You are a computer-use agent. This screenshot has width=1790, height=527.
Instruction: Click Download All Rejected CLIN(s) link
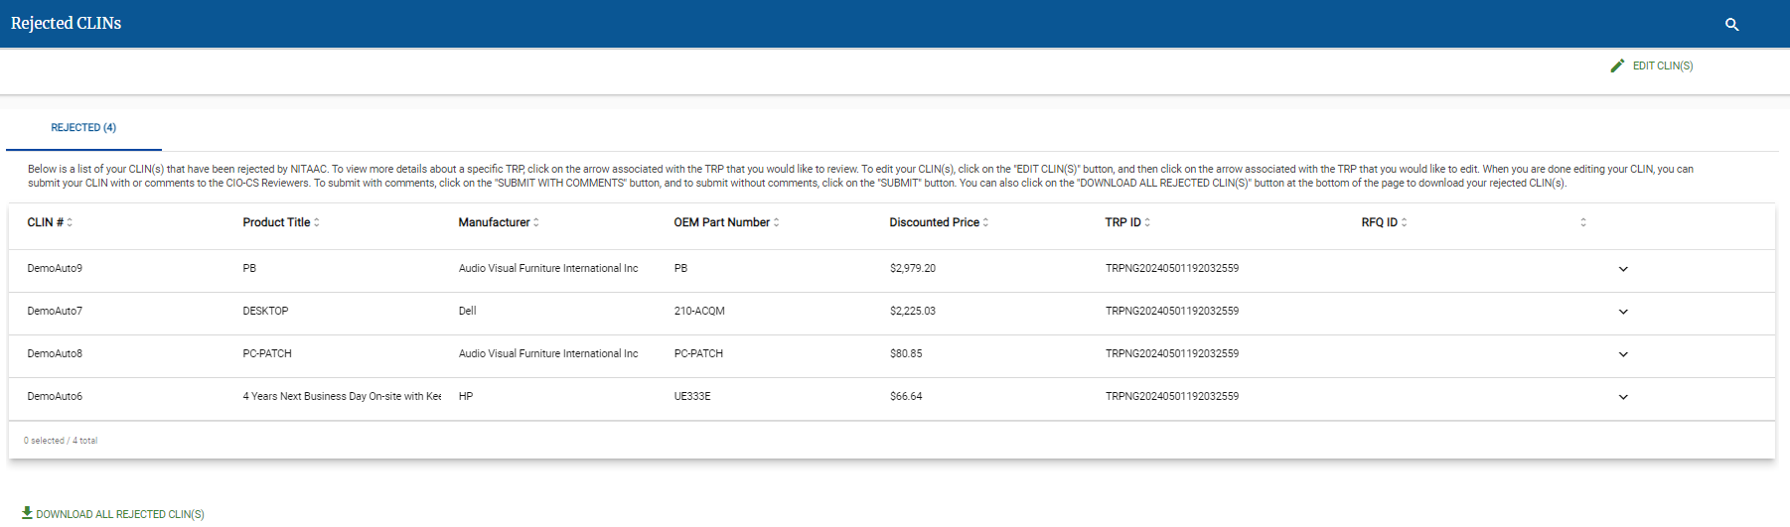click(x=120, y=514)
